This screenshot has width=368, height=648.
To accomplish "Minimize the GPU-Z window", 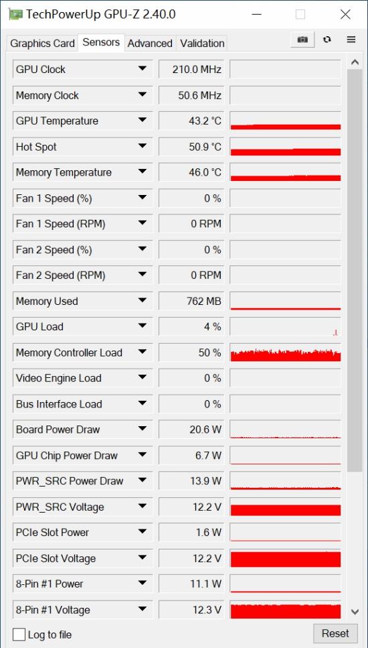I will 257,15.
